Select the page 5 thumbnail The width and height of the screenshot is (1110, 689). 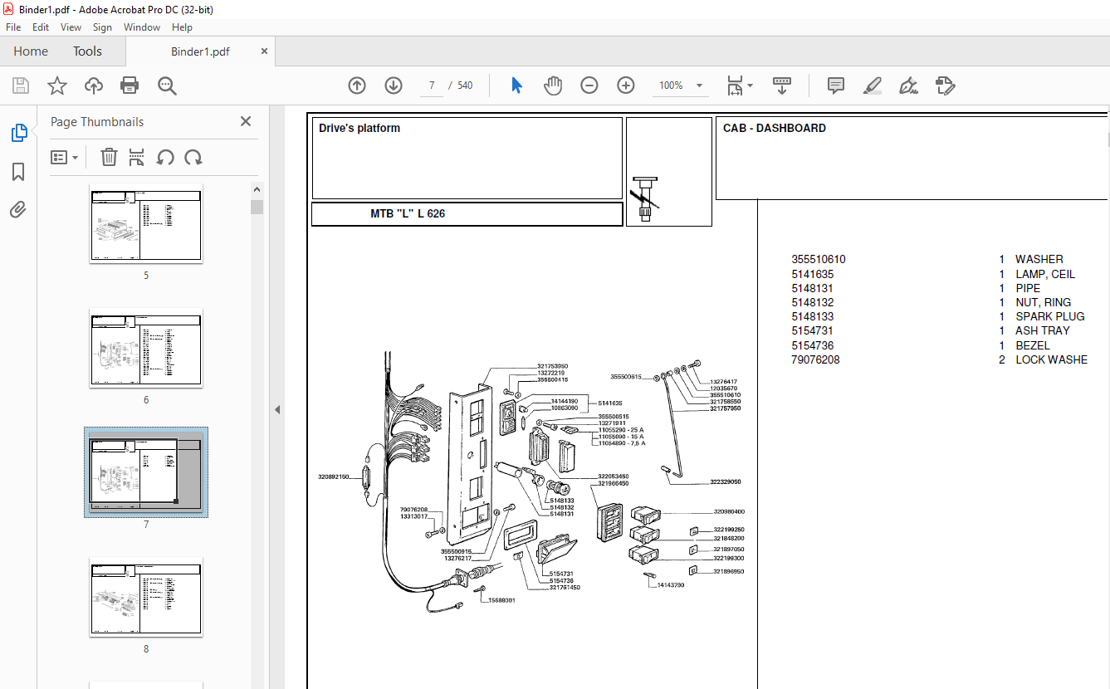pos(146,223)
